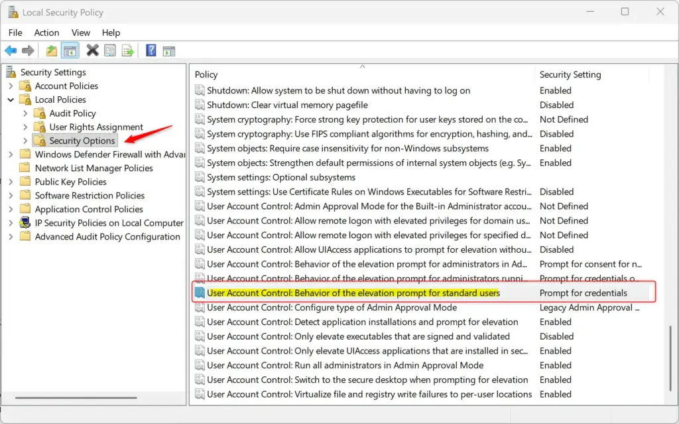Select System cryptography: Force strong key protection

pos(367,119)
